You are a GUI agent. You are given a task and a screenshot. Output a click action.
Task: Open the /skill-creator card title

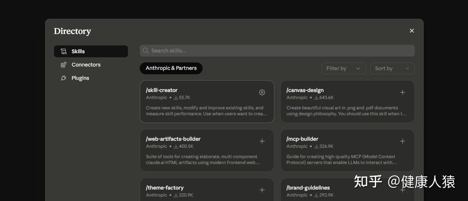162,90
